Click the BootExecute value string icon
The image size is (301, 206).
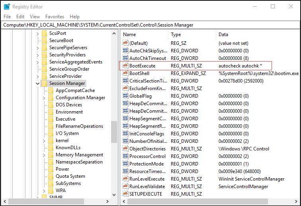point(125,65)
